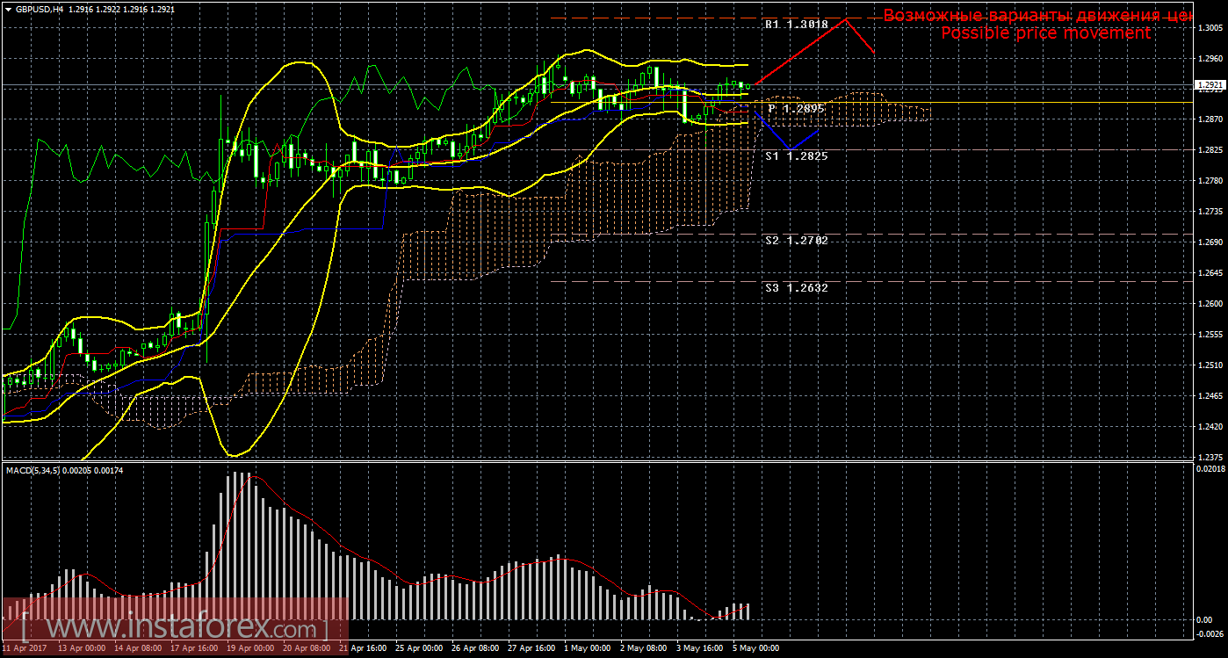Select the P 1.2895 pivot label
The height and width of the screenshot is (658, 1228).
click(795, 108)
